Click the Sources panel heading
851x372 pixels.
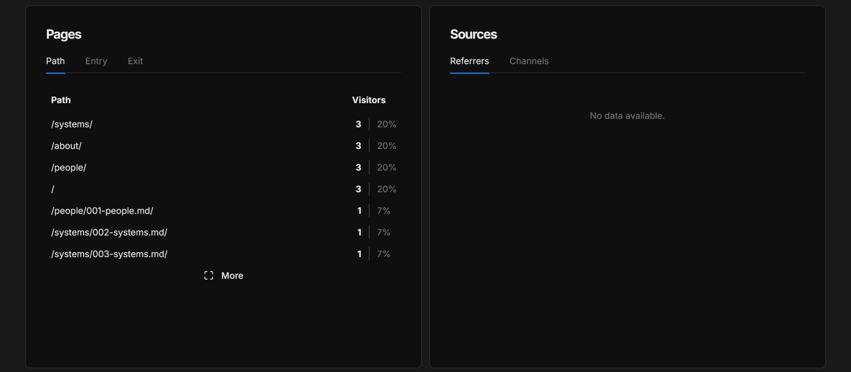473,34
